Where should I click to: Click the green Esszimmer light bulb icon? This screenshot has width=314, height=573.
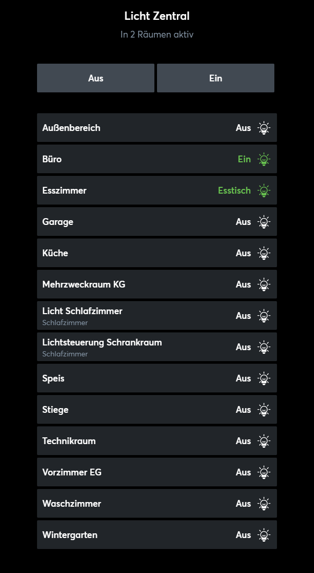(264, 190)
